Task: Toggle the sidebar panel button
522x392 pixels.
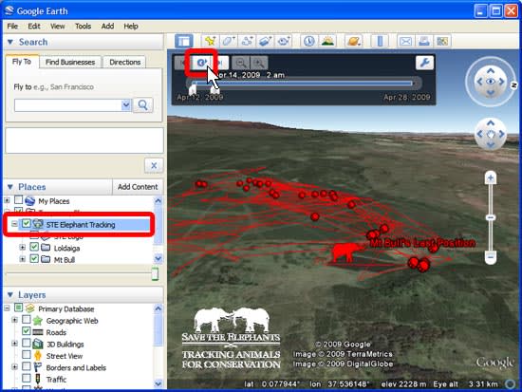Action: point(184,42)
